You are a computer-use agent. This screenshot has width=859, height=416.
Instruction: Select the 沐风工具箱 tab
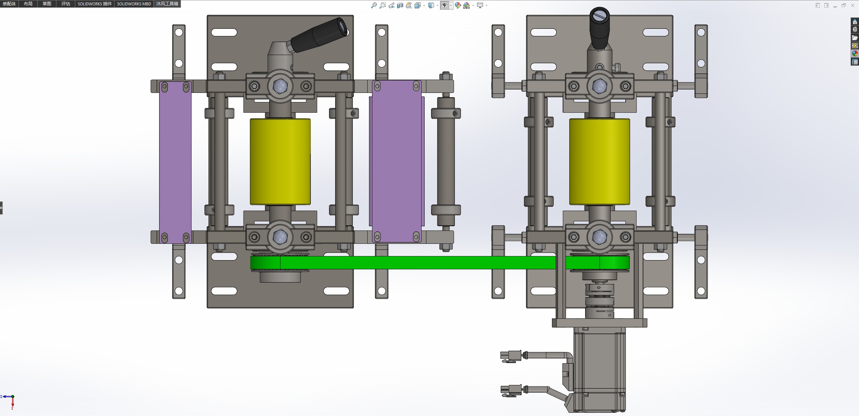tap(167, 4)
